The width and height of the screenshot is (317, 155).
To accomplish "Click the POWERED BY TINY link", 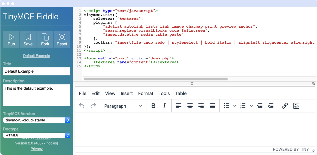I will 291,149.
